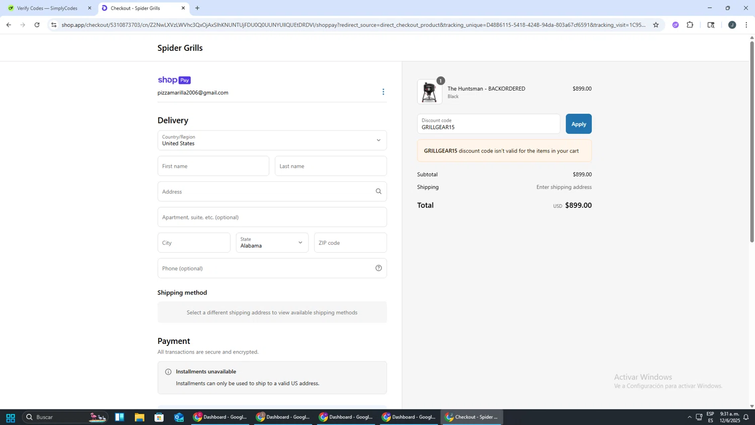Go back using the browser back arrow

[x=9, y=25]
